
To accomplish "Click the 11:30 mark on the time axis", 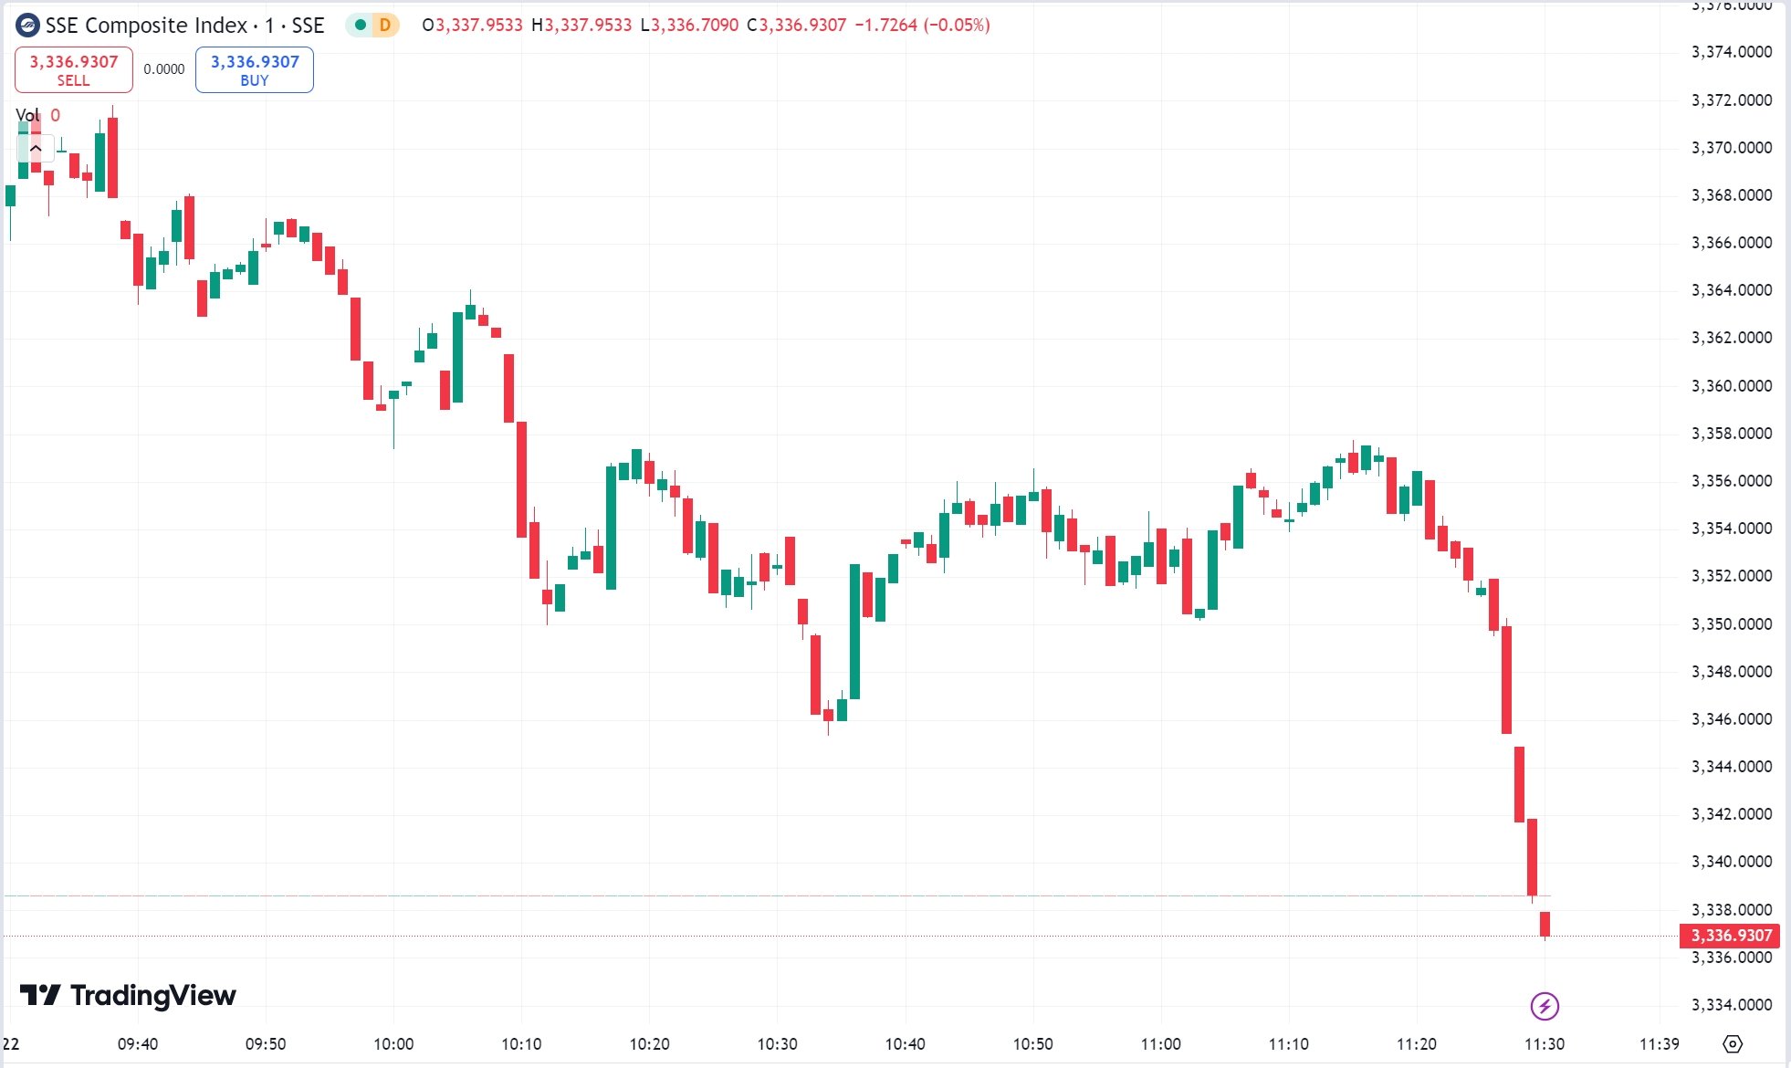I will pos(1545,1043).
